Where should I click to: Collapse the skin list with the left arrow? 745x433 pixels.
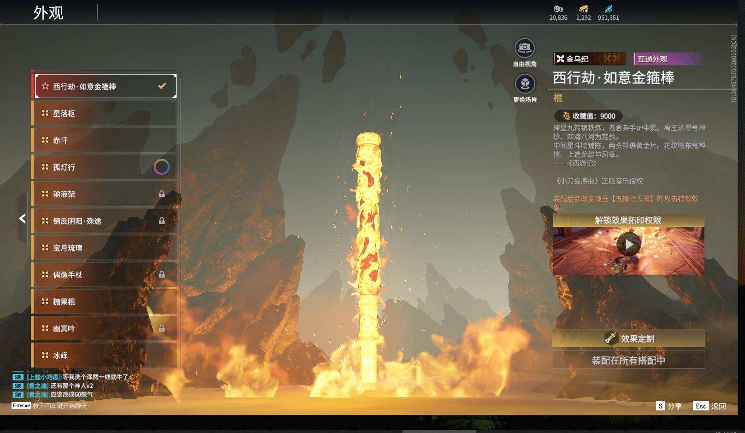tap(22, 219)
